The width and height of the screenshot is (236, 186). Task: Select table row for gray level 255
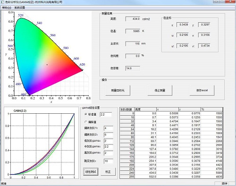click(x=171, y=177)
